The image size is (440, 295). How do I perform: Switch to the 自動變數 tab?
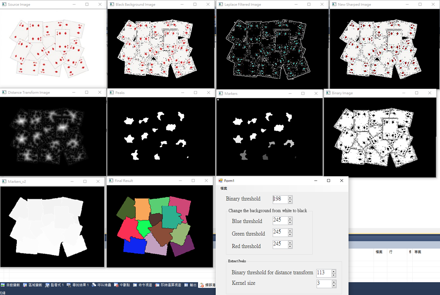pyautogui.click(x=11, y=285)
